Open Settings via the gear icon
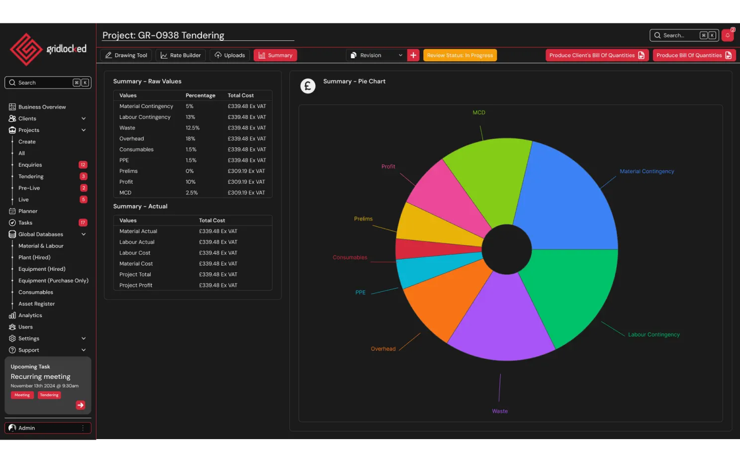 tap(11, 338)
